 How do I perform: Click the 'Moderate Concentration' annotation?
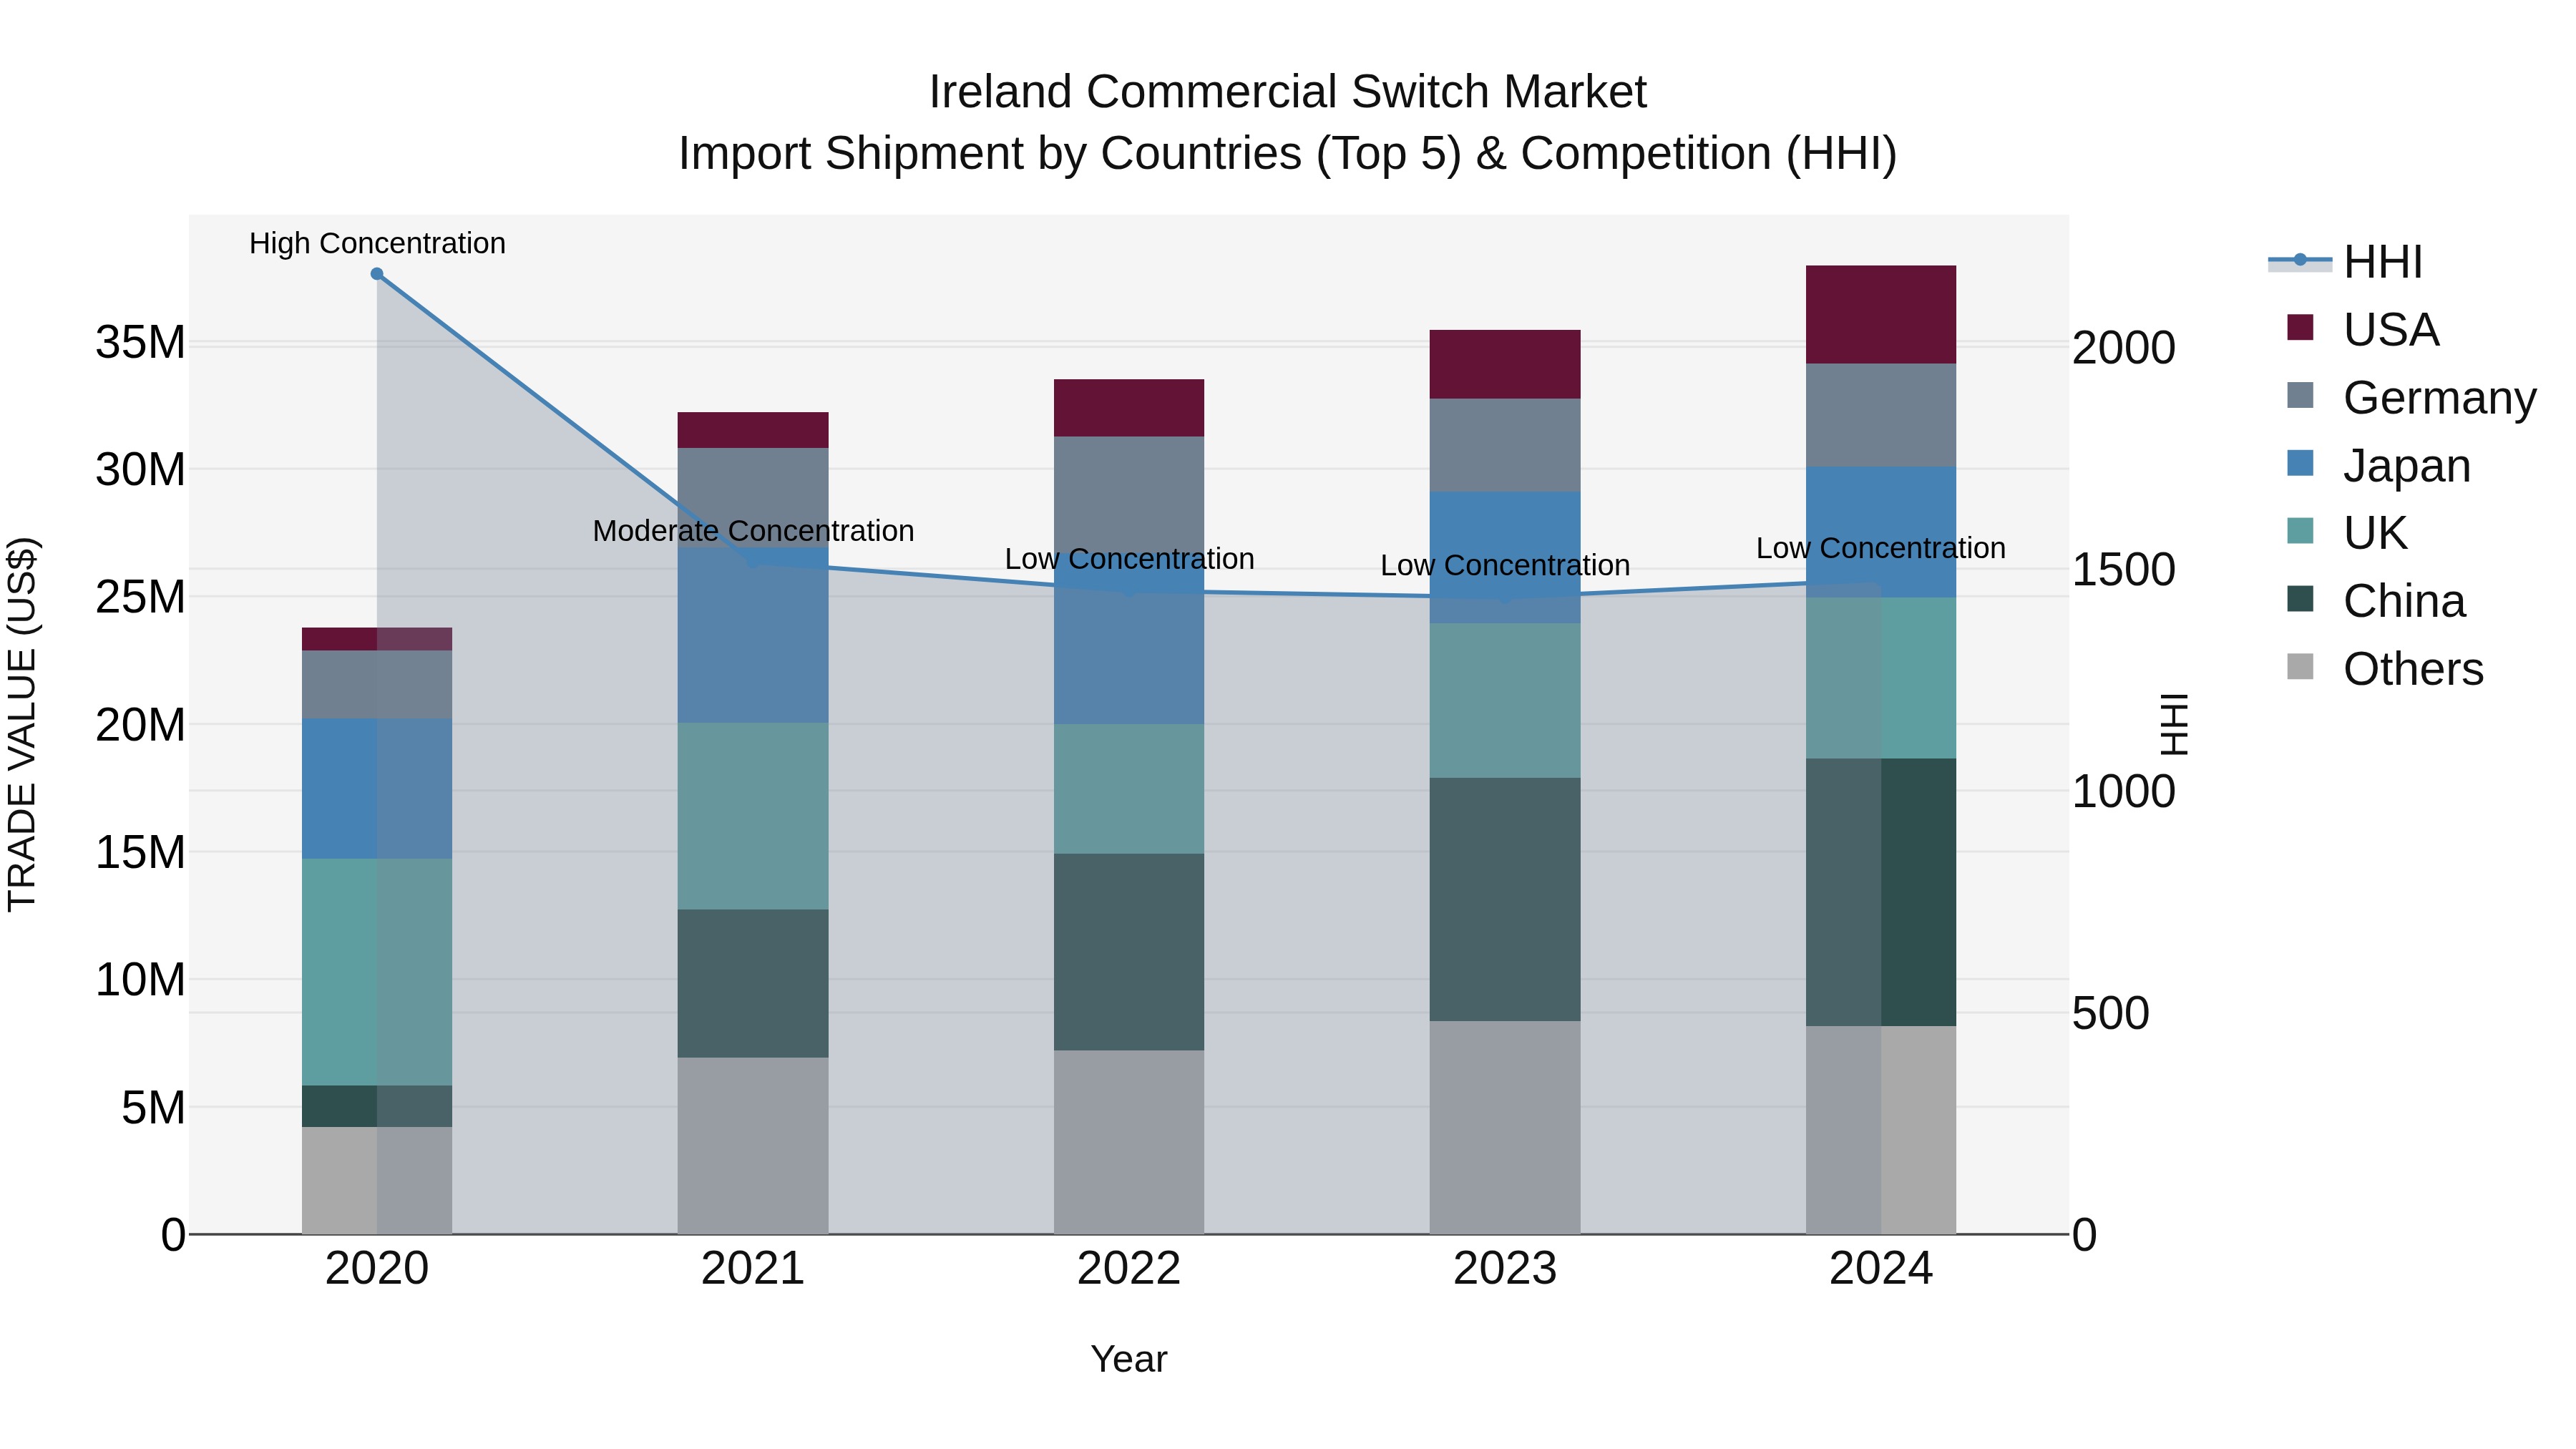[x=753, y=531]
